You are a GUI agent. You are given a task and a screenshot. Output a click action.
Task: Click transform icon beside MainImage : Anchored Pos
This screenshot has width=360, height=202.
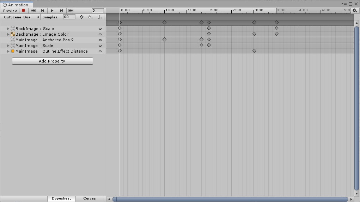pyautogui.click(x=13, y=40)
